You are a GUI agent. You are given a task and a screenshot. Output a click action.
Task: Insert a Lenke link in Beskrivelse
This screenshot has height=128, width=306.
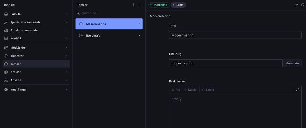208,90
